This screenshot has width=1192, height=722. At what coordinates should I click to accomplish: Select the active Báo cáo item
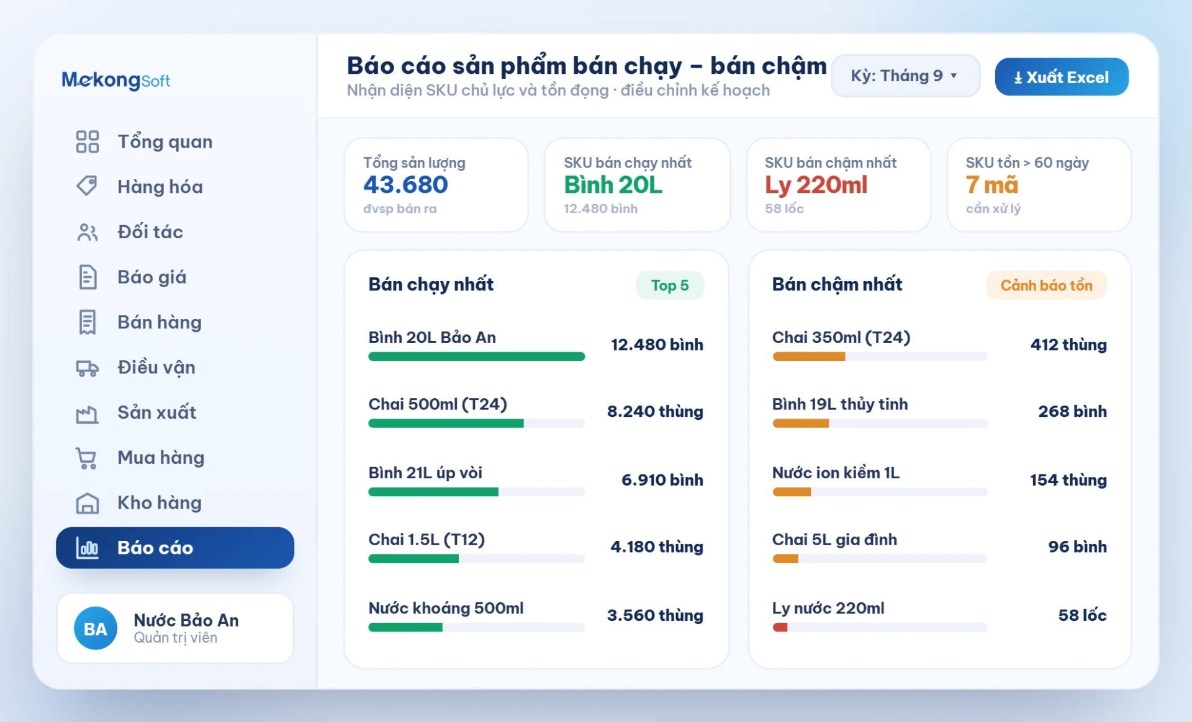tap(175, 548)
